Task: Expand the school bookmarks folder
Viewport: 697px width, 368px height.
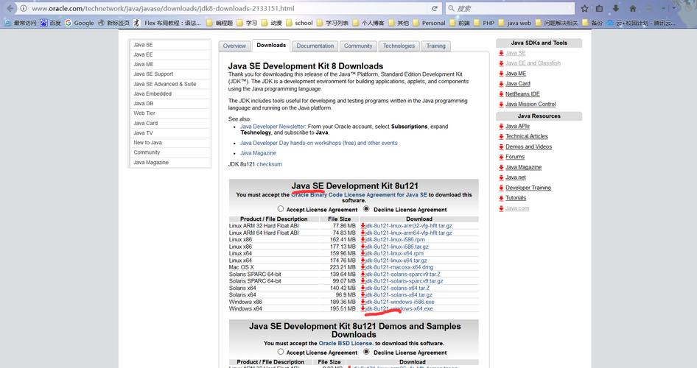Action: click(289, 23)
